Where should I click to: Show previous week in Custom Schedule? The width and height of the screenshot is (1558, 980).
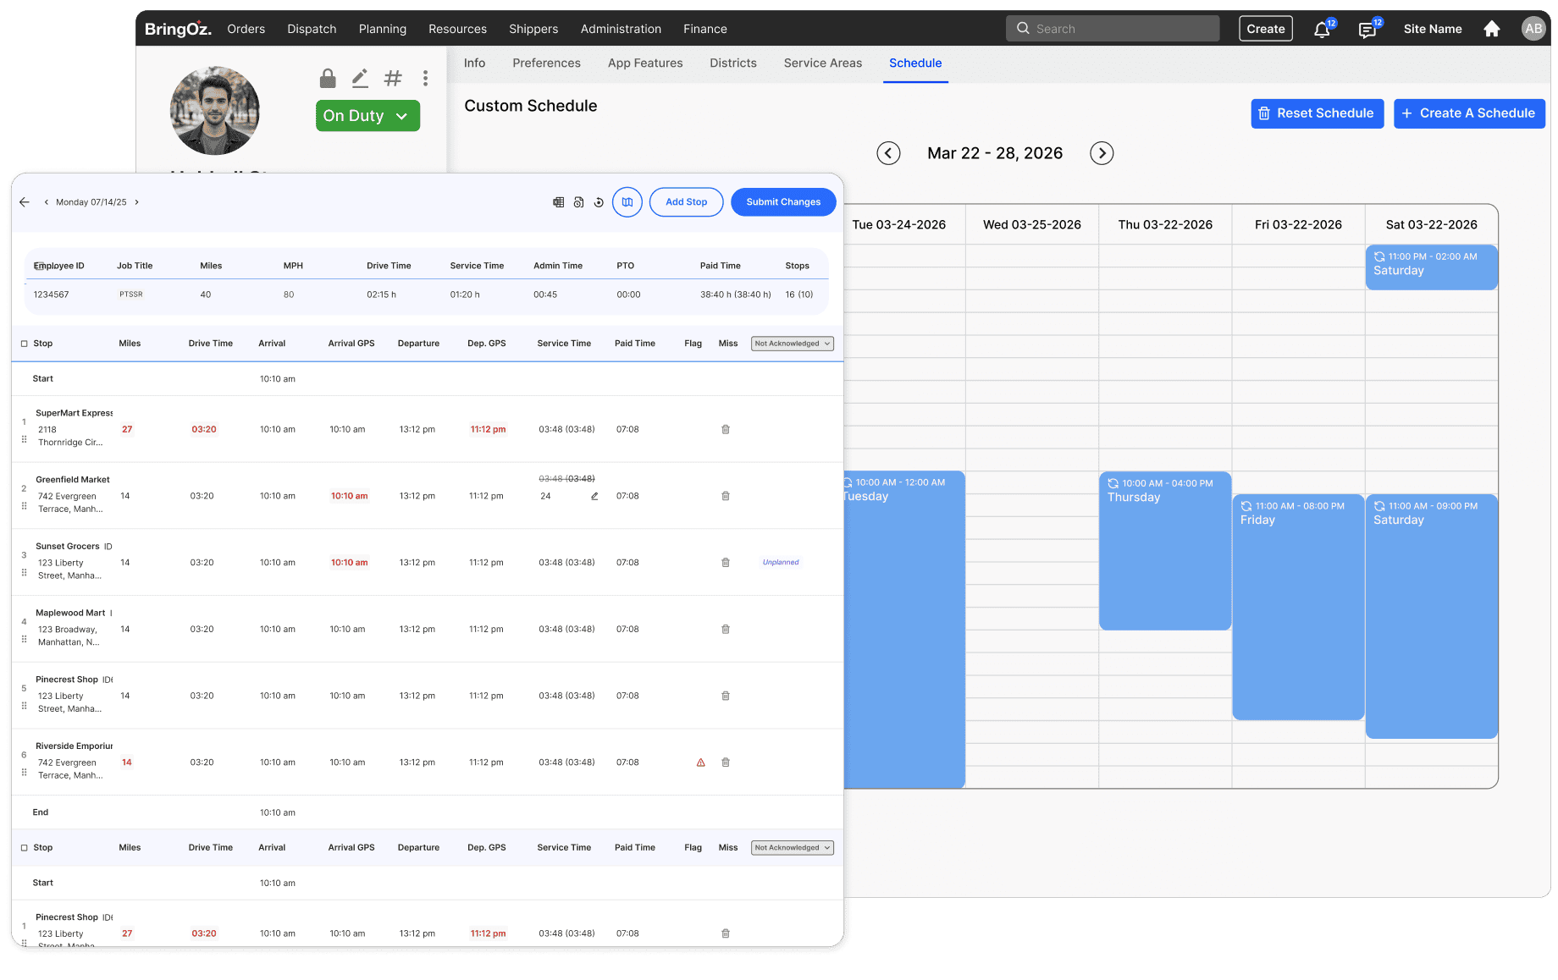tap(888, 153)
